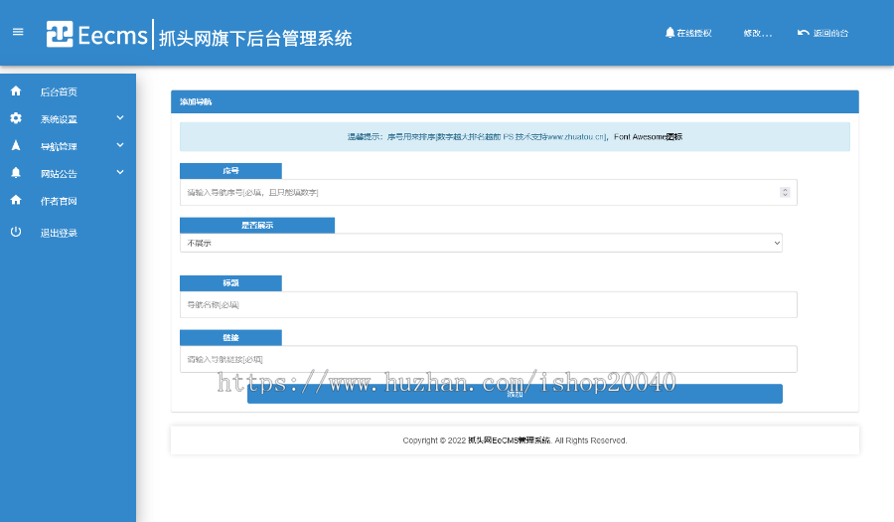The height and width of the screenshot is (522, 894).
Task: Expand the 系统设置 submenu chevron
Action: coord(120,118)
